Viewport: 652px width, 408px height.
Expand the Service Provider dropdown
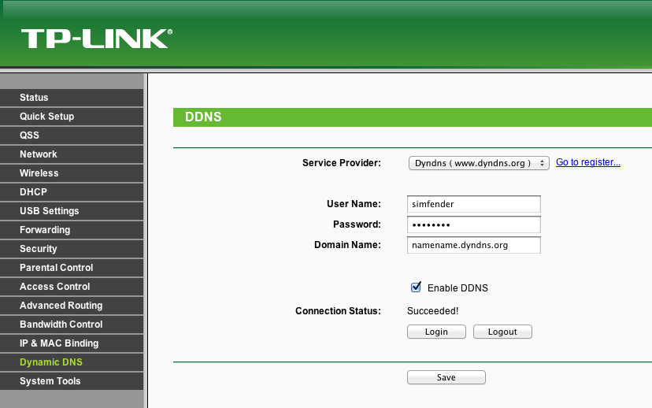click(x=479, y=163)
